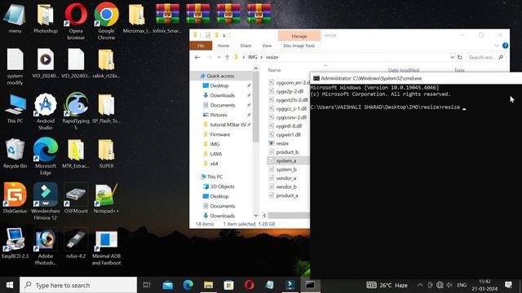
Task: Open Adobe Photoshop desktop shortcut
Action: (x=46, y=247)
